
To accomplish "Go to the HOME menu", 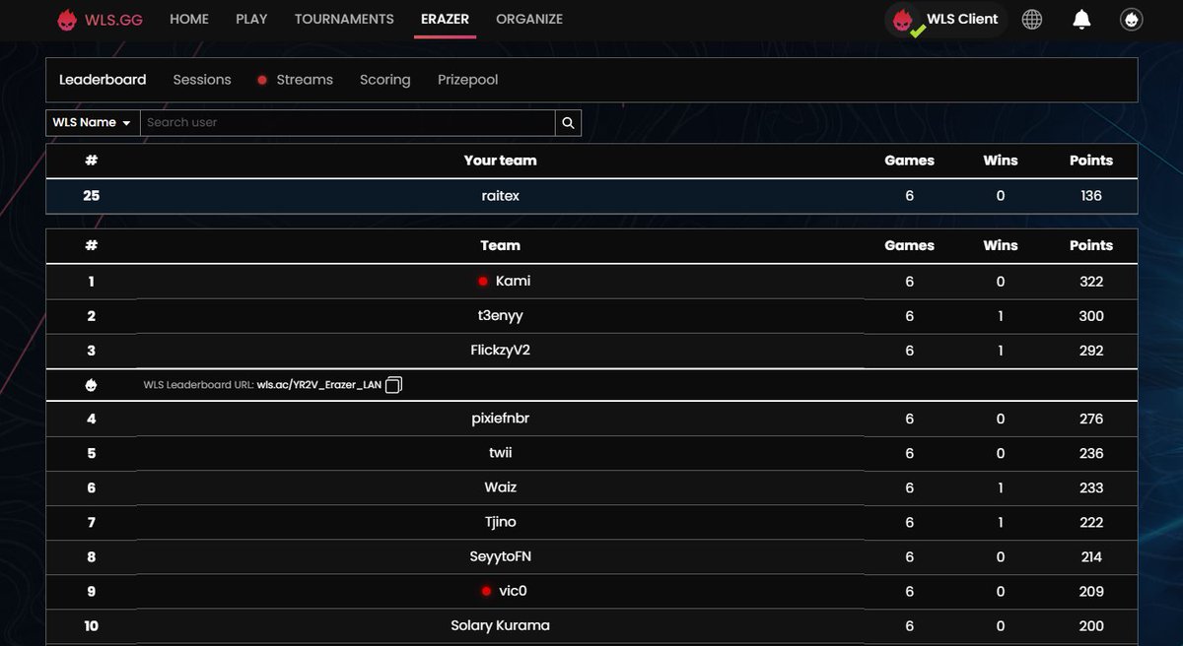I will coord(189,19).
